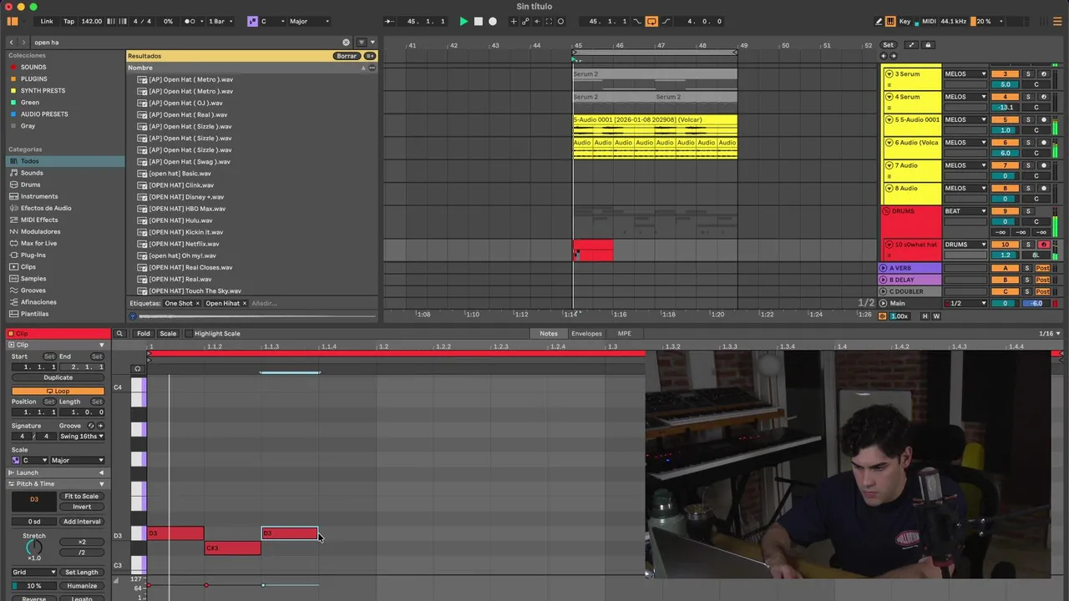This screenshot has height=601, width=1069.
Task: Remove the One Shot tag filter
Action: pos(197,303)
